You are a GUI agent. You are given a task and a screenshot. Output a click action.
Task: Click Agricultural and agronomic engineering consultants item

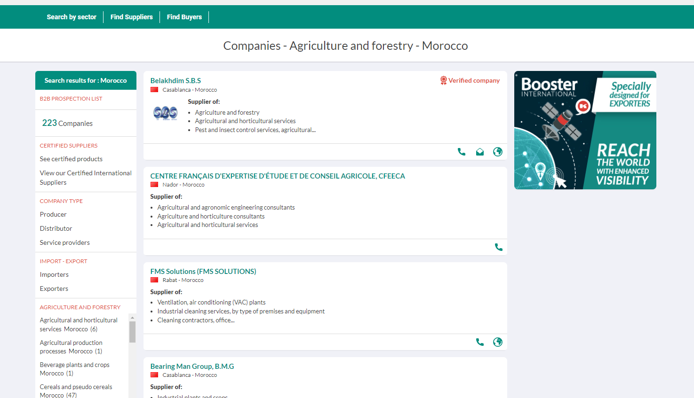[226, 207]
